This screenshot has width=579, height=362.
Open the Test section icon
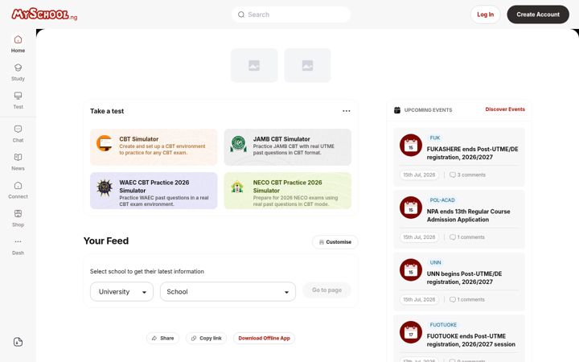tap(18, 96)
